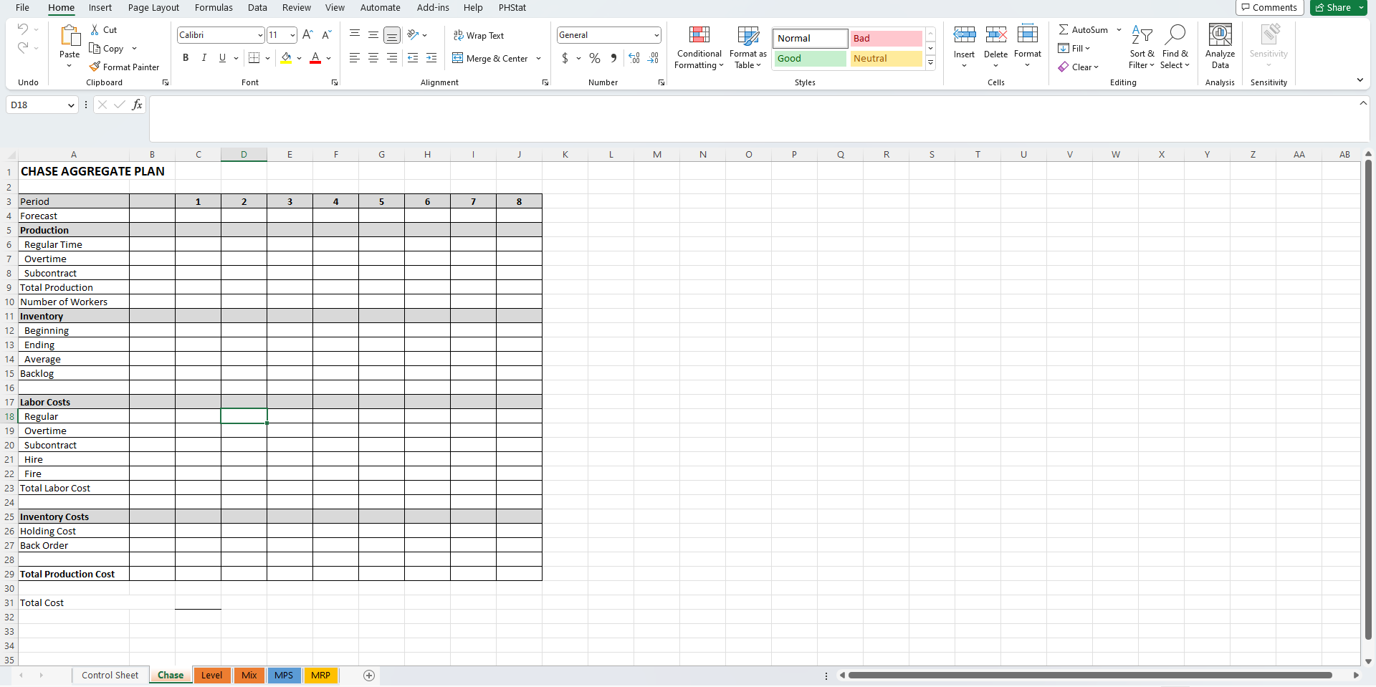This screenshot has width=1376, height=687.
Task: Expand the AutoSum dropdown arrow
Action: tap(1119, 30)
